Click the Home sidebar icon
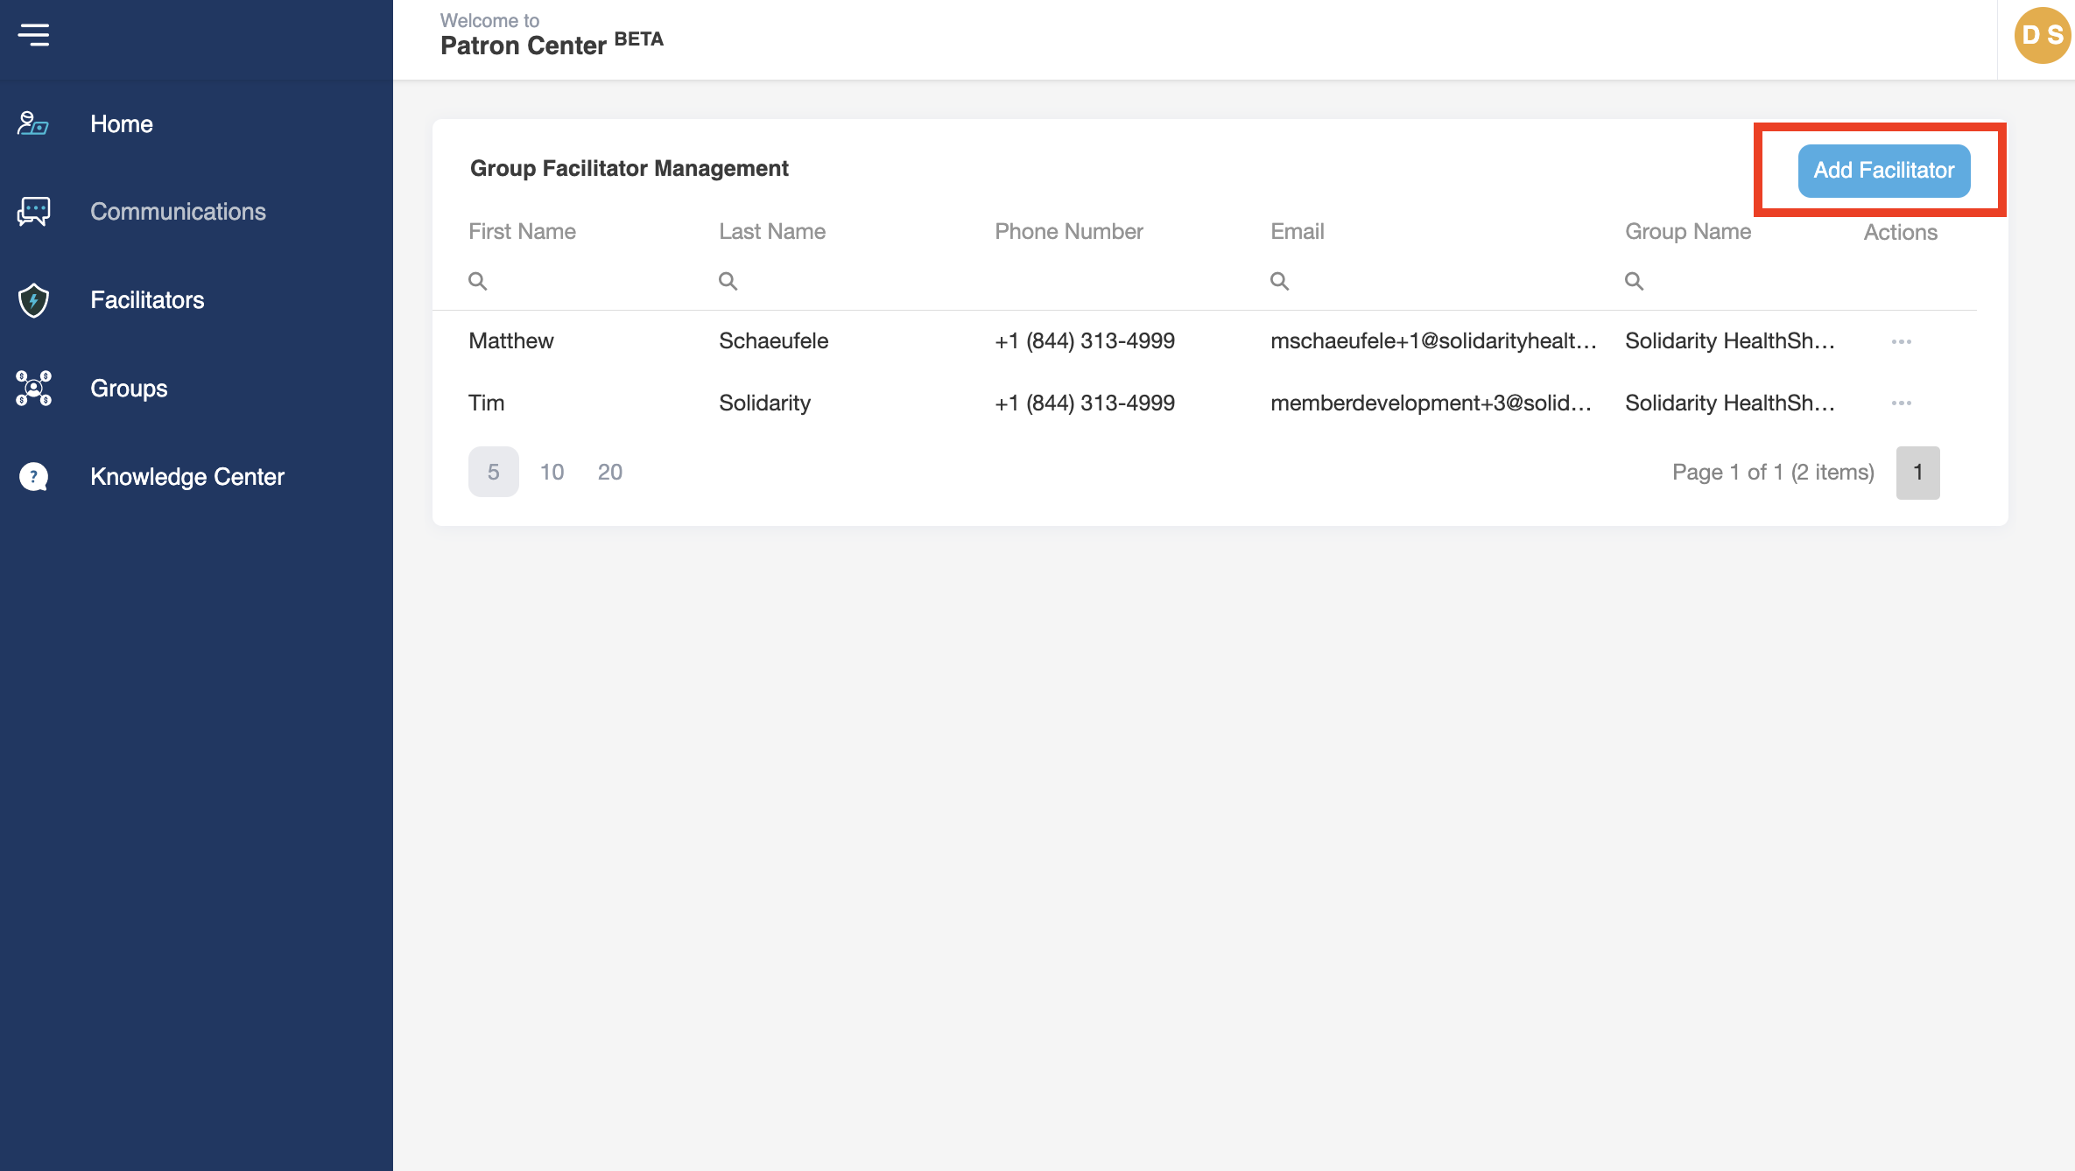 33,123
